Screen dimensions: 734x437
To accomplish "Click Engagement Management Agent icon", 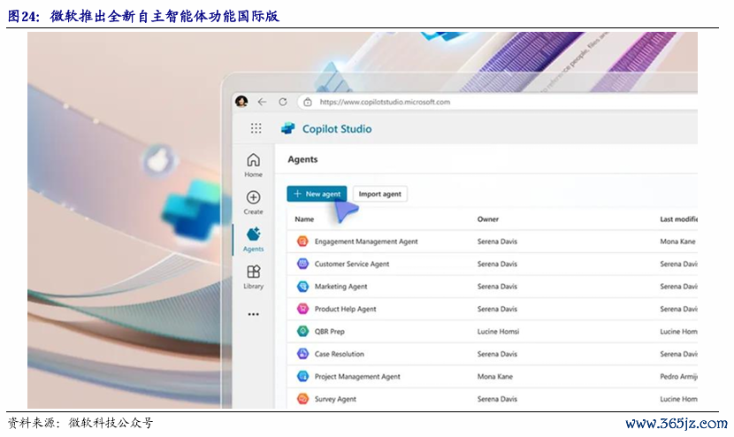I will 302,241.
